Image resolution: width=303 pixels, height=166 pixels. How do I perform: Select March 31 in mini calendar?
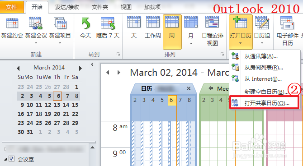(x=30, y=132)
